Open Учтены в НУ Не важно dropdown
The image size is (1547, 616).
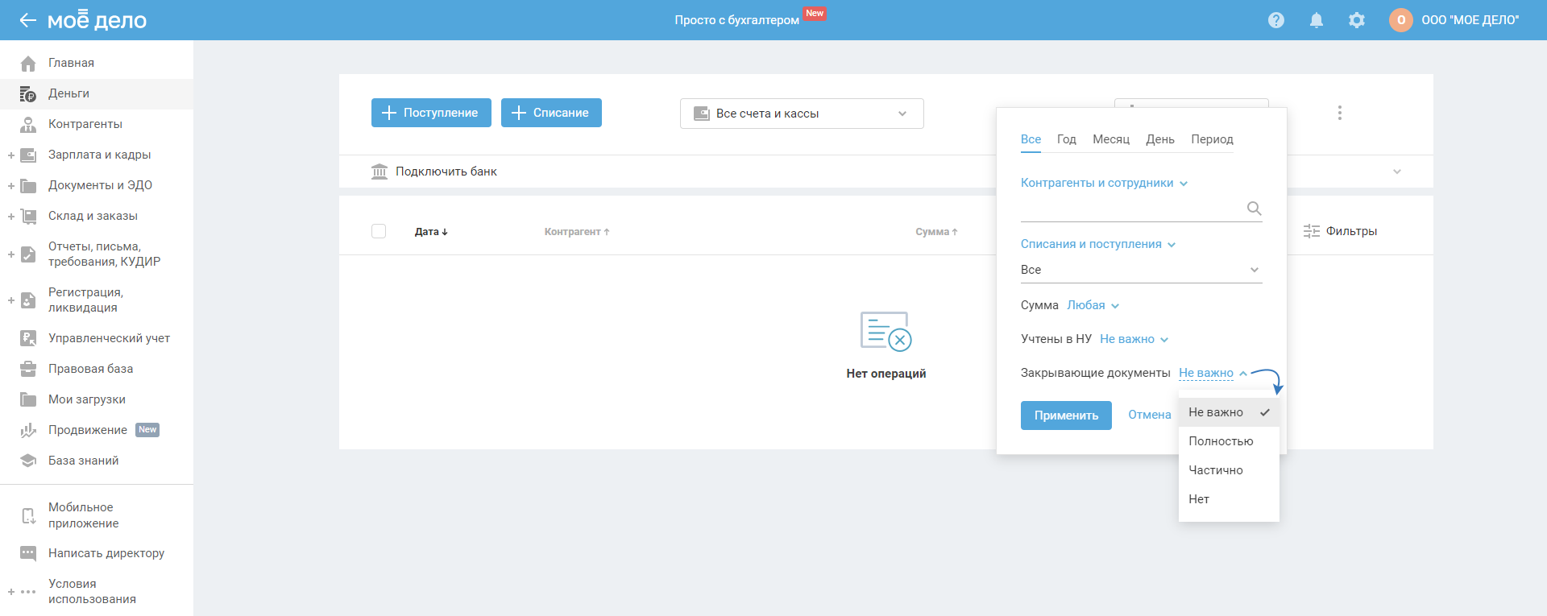coord(1134,339)
